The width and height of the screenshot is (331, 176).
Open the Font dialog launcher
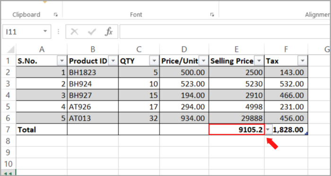coord(212,15)
